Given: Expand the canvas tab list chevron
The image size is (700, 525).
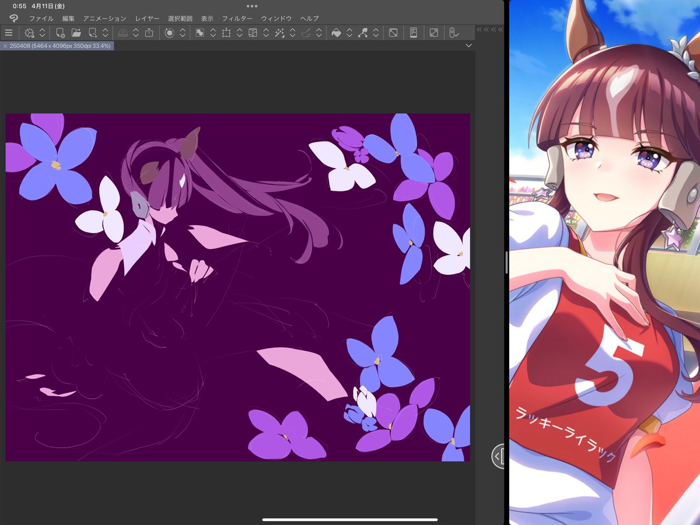Looking at the screenshot, I should (468, 45).
